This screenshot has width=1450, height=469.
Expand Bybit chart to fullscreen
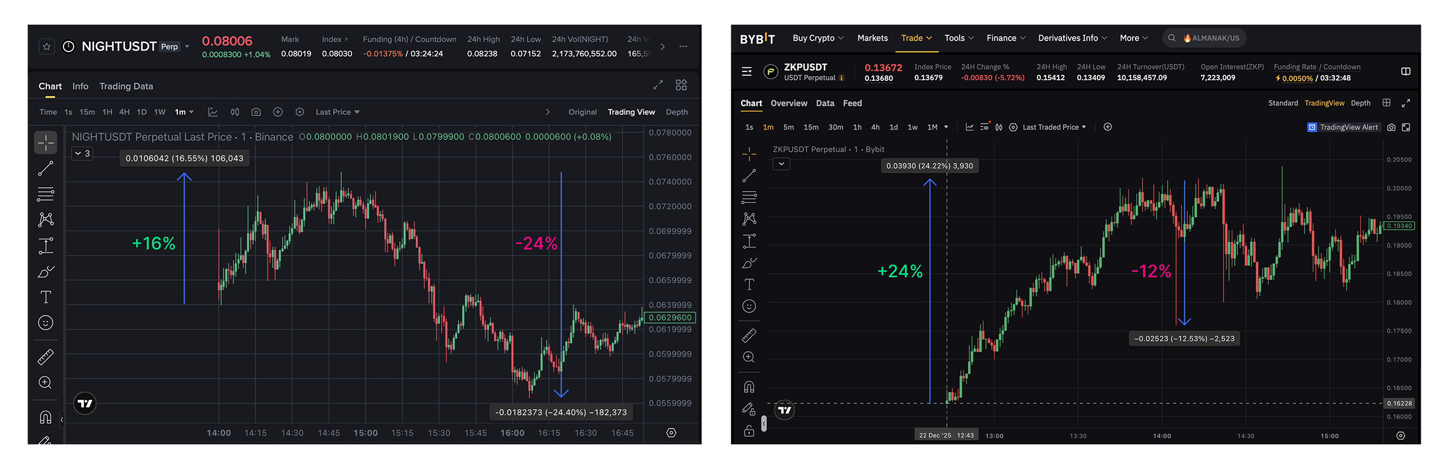[x=1406, y=103]
